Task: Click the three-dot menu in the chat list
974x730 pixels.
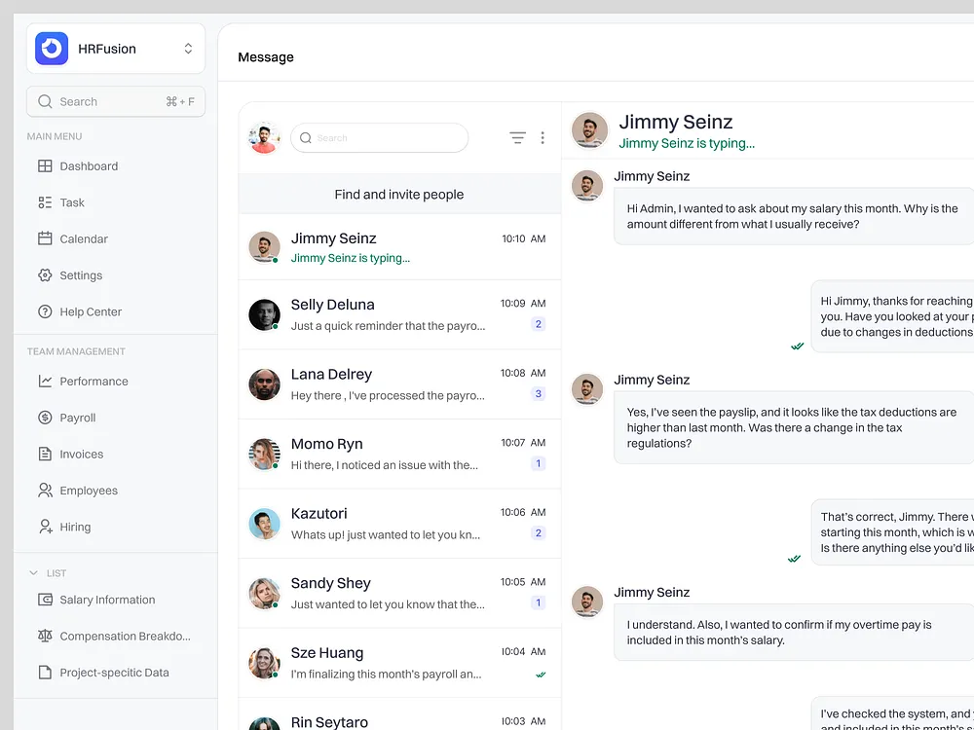Action: (543, 137)
